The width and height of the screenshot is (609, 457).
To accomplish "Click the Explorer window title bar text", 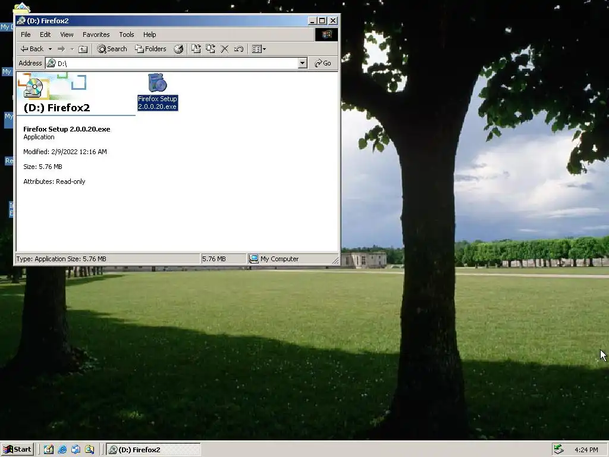I will tap(48, 21).
